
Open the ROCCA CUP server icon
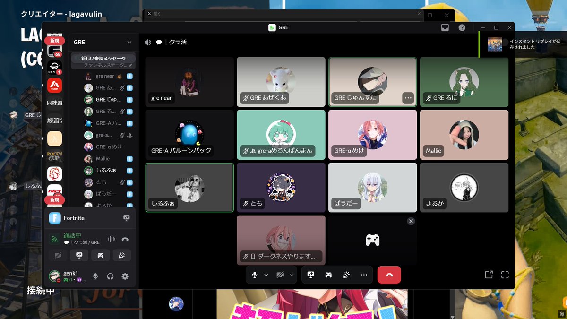[x=54, y=156]
